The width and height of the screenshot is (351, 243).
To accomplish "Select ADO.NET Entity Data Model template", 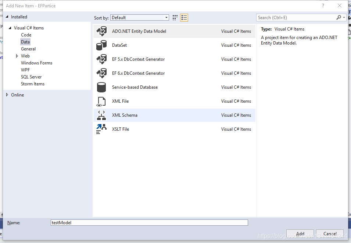I will coord(174,31).
